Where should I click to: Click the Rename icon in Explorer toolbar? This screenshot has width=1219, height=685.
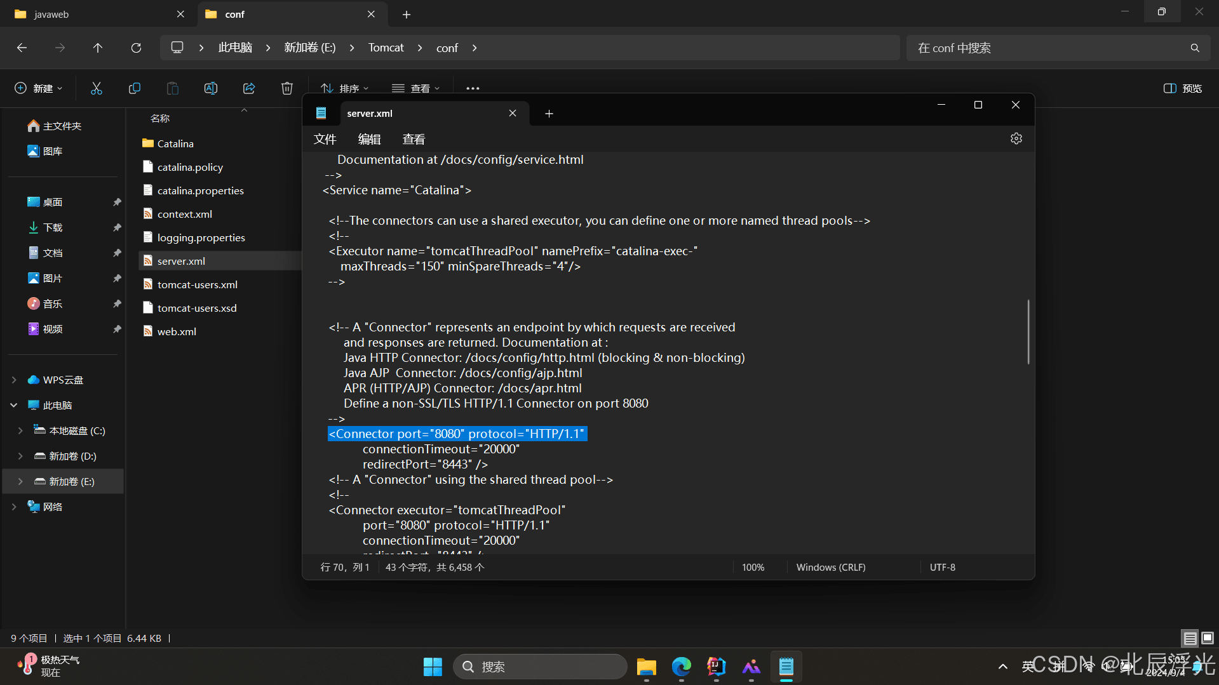tap(211, 88)
